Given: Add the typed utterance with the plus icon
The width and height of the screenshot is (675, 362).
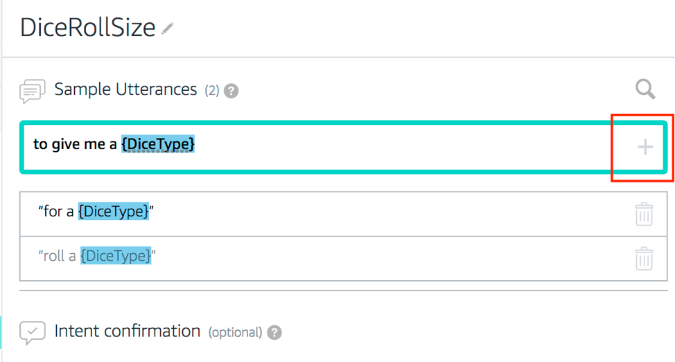Looking at the screenshot, I should pyautogui.click(x=645, y=147).
